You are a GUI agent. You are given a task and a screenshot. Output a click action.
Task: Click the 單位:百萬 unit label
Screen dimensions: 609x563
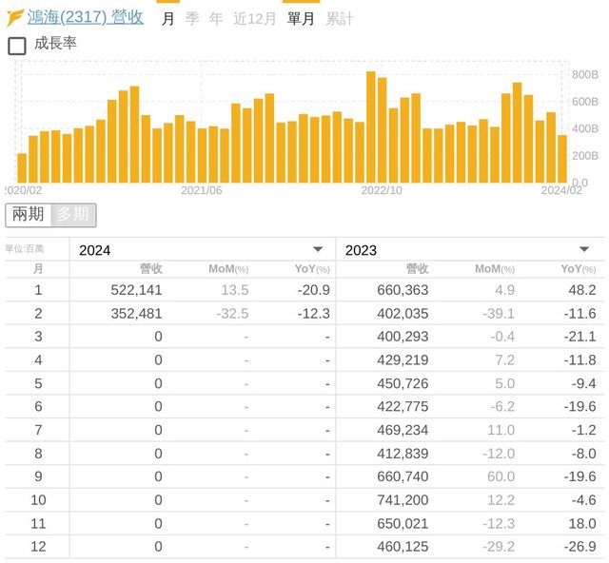coord(25,248)
